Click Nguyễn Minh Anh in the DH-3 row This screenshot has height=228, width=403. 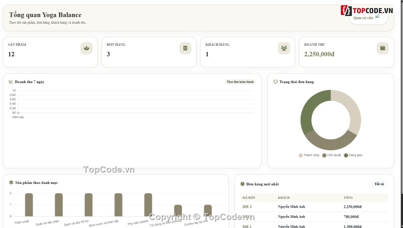pyautogui.click(x=291, y=207)
